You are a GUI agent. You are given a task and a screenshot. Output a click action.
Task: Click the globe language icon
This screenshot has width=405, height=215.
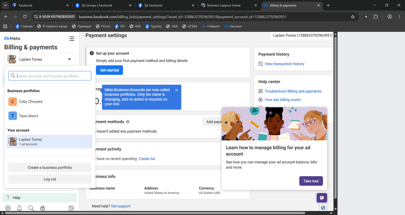click(323, 208)
